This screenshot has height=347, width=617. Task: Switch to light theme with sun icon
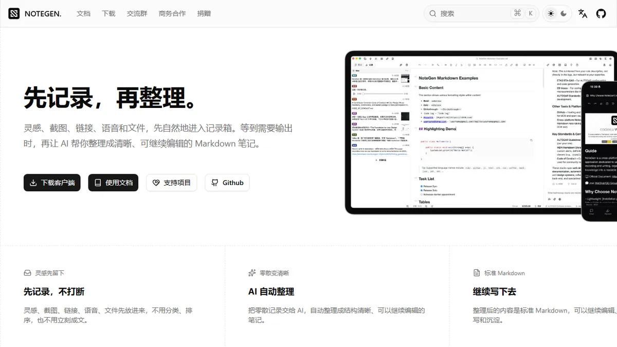pyautogui.click(x=551, y=14)
